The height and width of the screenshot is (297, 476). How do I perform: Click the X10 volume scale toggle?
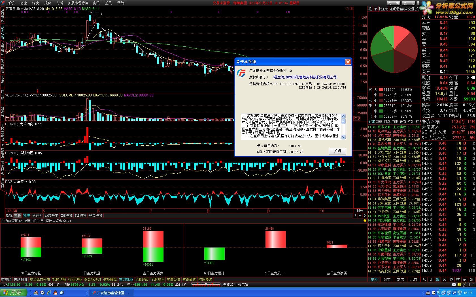click(357, 119)
